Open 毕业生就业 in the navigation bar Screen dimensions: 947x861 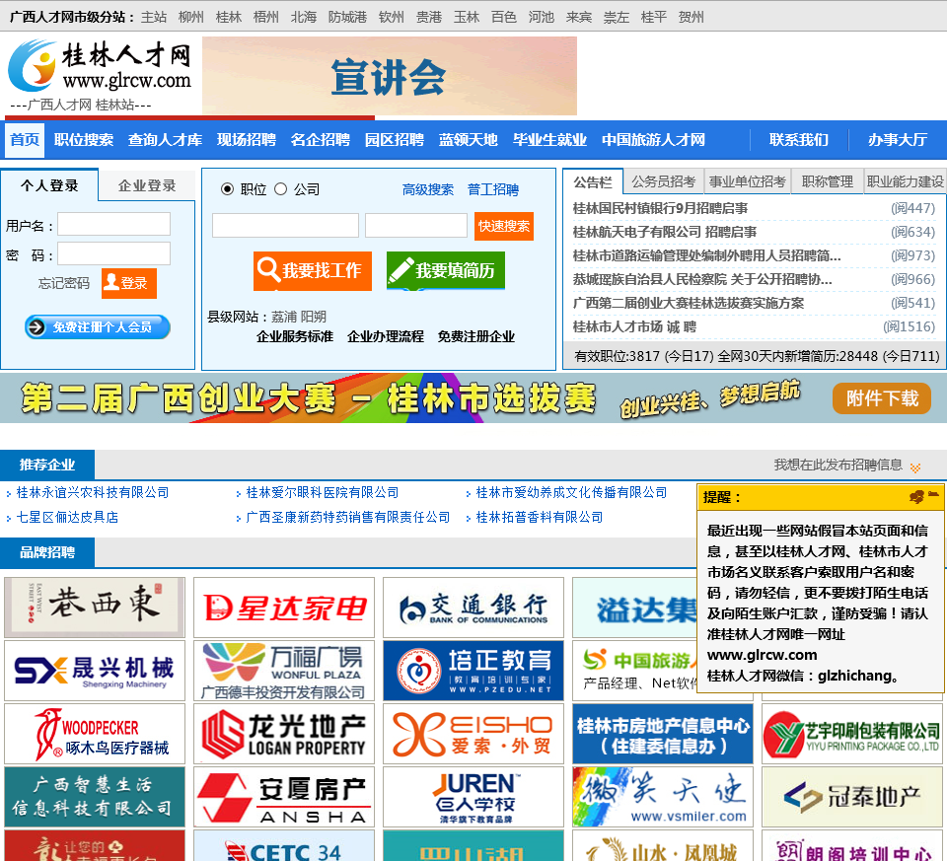[x=549, y=140]
